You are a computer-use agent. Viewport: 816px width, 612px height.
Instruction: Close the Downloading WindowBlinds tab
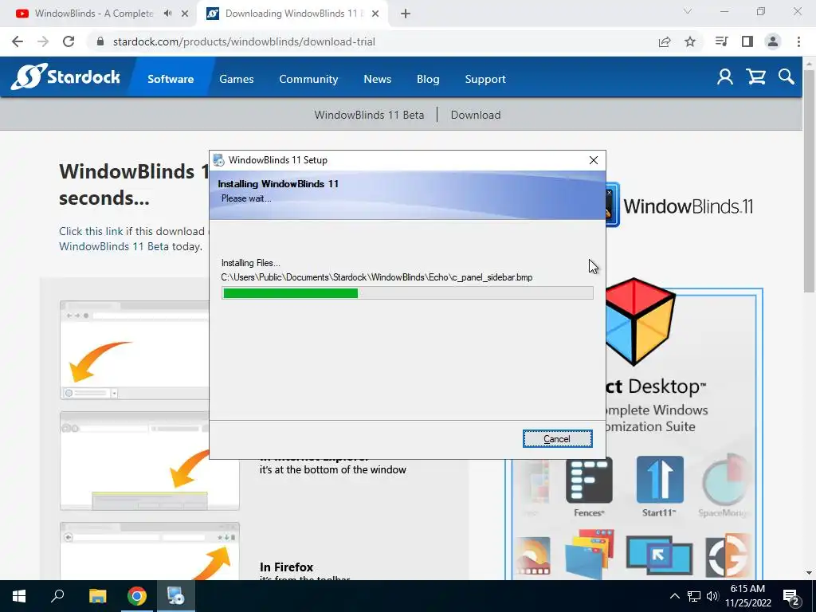375,14
